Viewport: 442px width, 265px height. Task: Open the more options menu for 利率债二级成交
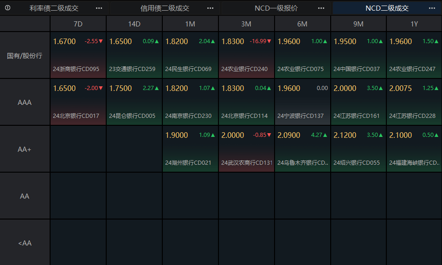tap(99, 8)
